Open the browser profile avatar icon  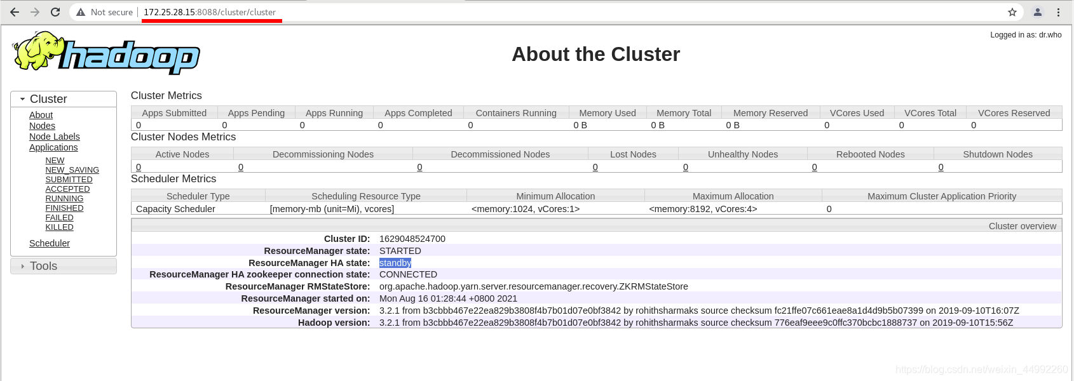[x=1038, y=12]
